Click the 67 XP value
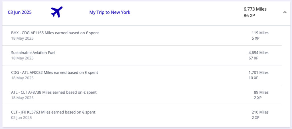The image size is (292, 129). (254, 58)
